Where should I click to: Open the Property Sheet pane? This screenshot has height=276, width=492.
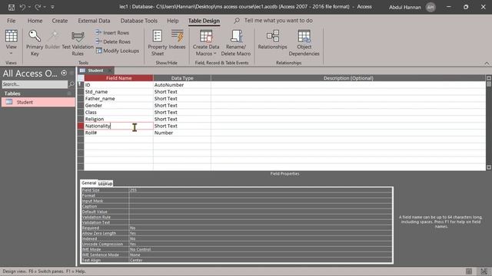coord(157,43)
